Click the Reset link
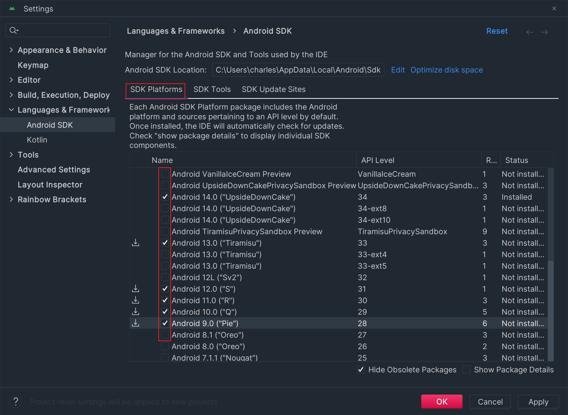The width and height of the screenshot is (568, 415). [x=497, y=31]
